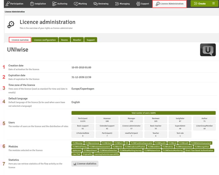Switch to Licence configuration tab
Viewport: 219px width, 175px height.
tap(45, 40)
